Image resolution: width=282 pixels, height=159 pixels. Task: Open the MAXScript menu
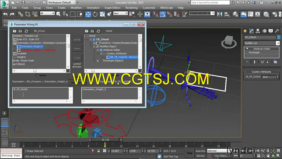166,8
